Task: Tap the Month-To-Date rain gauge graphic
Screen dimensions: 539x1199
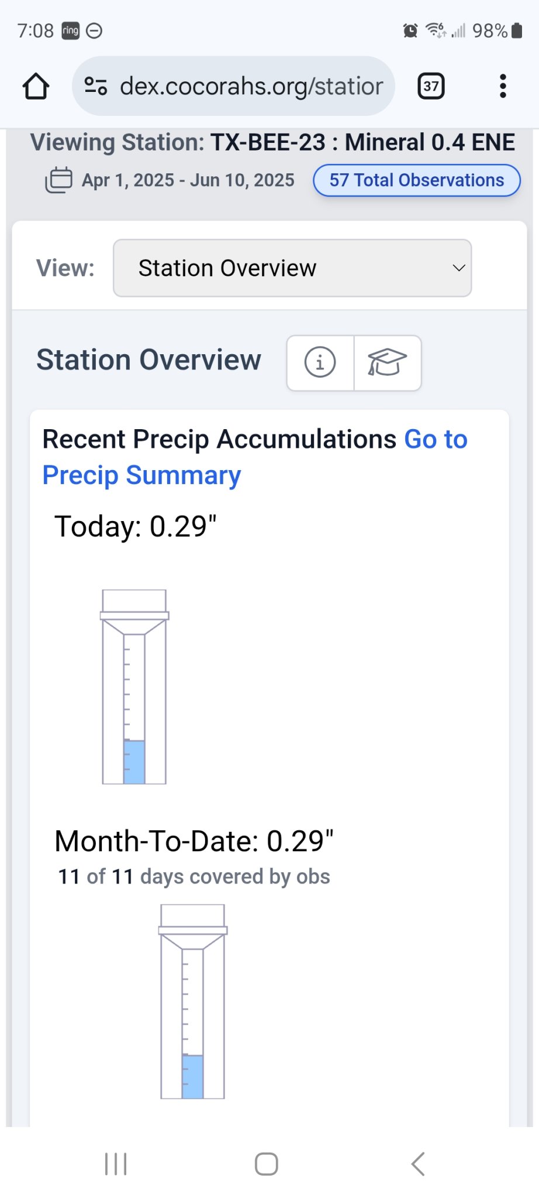Action: pyautogui.click(x=193, y=1002)
